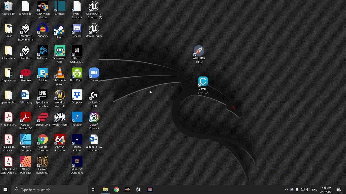Select the Shotcut desktop icon
This screenshot has height=194, width=346.
pos(60,8)
